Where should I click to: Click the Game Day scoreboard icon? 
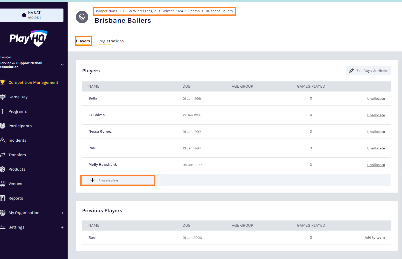[x=3, y=97]
